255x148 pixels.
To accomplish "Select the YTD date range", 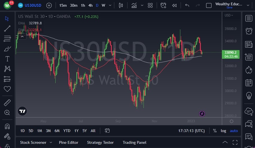I will point(67,131).
